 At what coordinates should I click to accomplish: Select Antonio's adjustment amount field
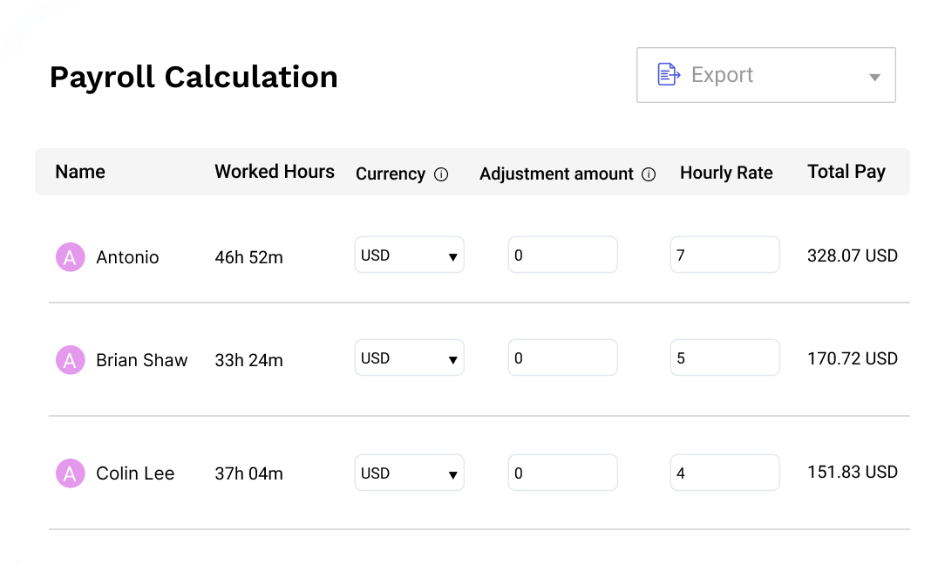pos(562,255)
